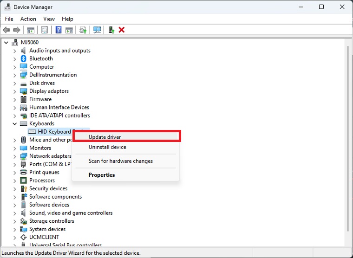This screenshot has width=353, height=258.
Task: Expand Sound, video and game controllers
Action: pyautogui.click(x=15, y=213)
